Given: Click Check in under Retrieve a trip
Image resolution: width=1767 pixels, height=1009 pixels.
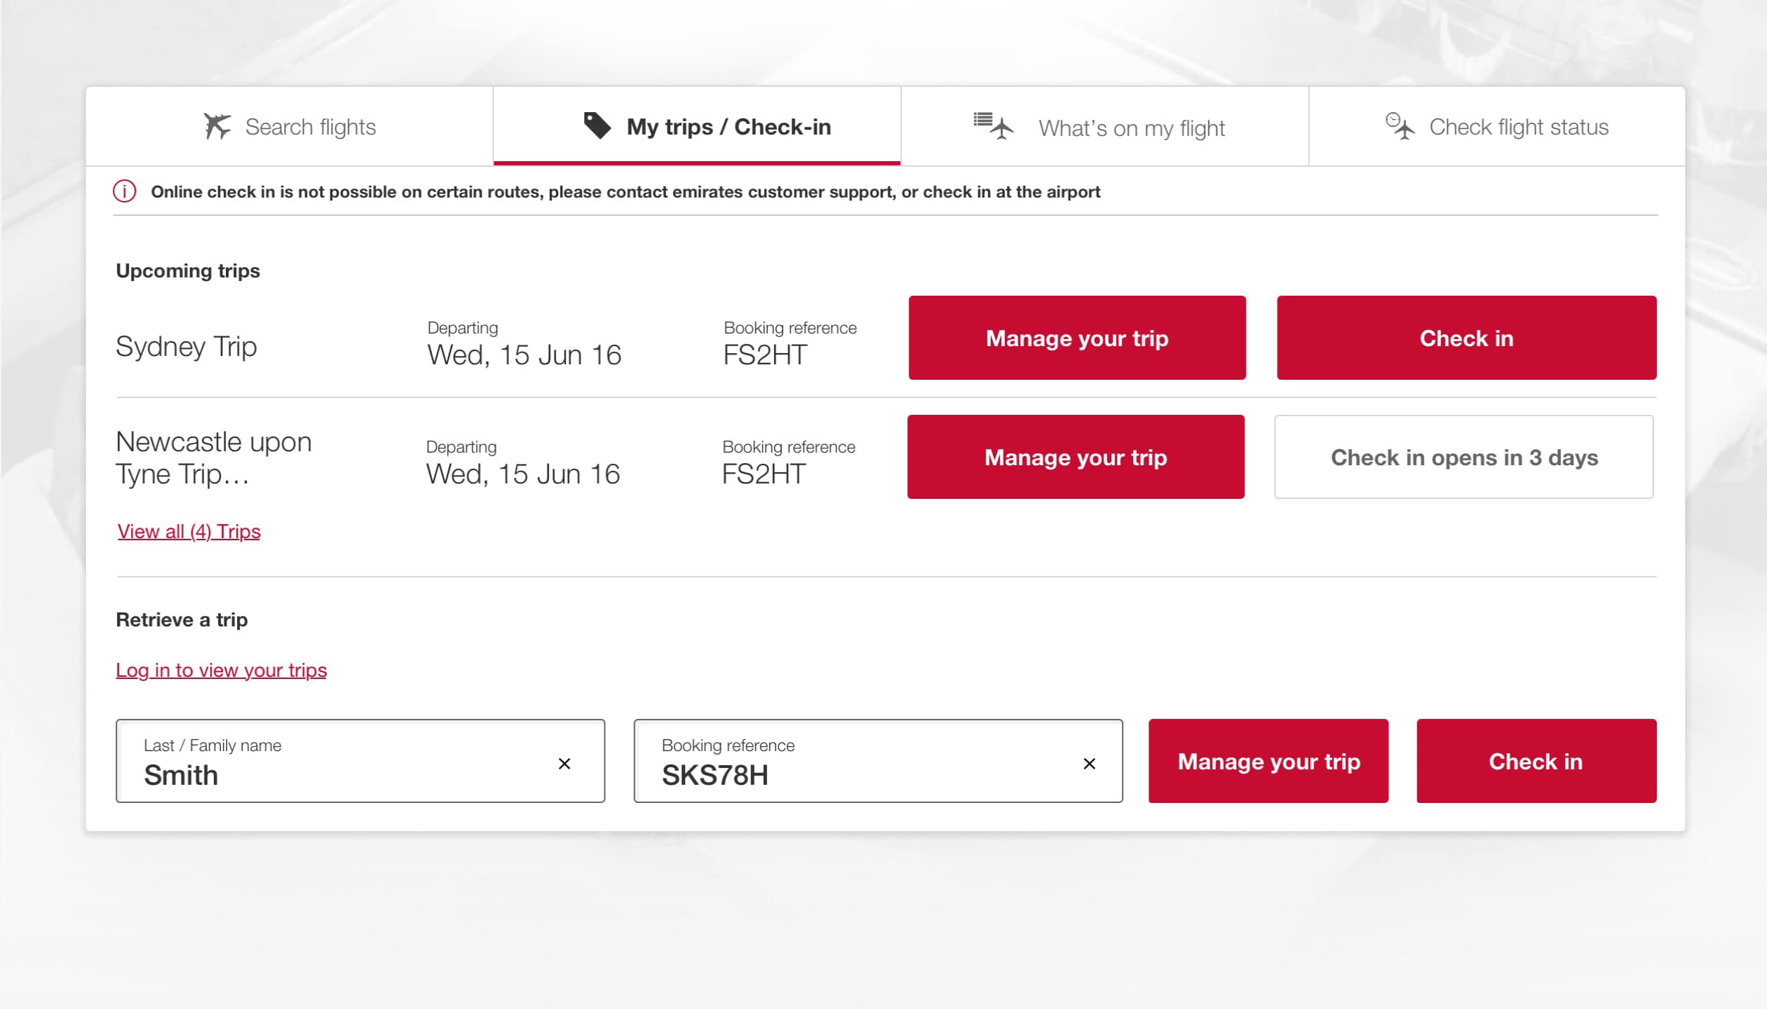Looking at the screenshot, I should (x=1536, y=761).
